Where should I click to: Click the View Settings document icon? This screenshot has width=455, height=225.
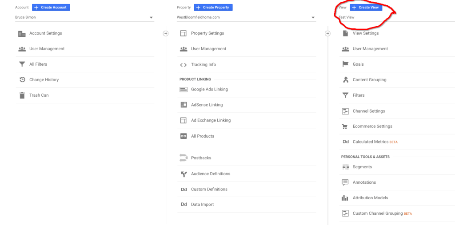(345, 33)
